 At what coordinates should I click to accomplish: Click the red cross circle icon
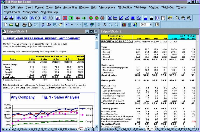coord(97,18)
